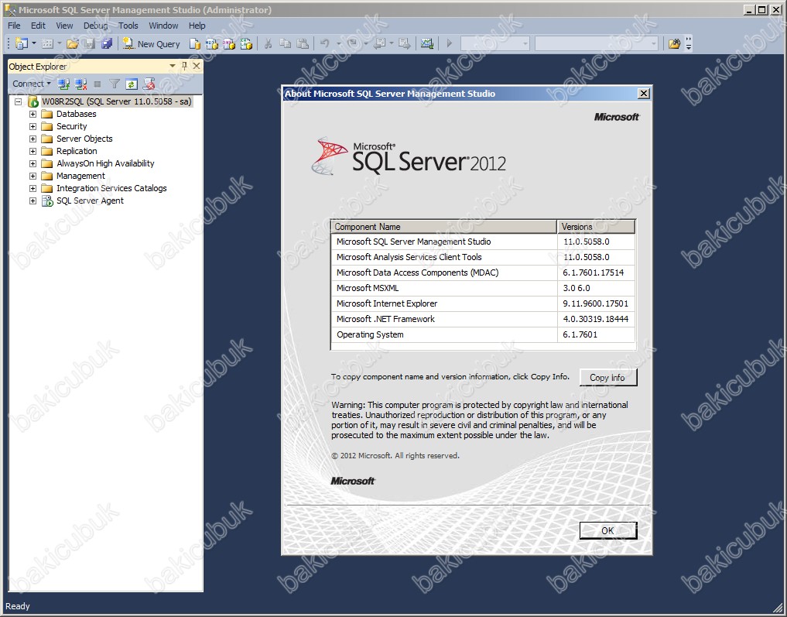Click the Find in Files binoculars icon
The height and width of the screenshot is (617, 787).
[674, 43]
